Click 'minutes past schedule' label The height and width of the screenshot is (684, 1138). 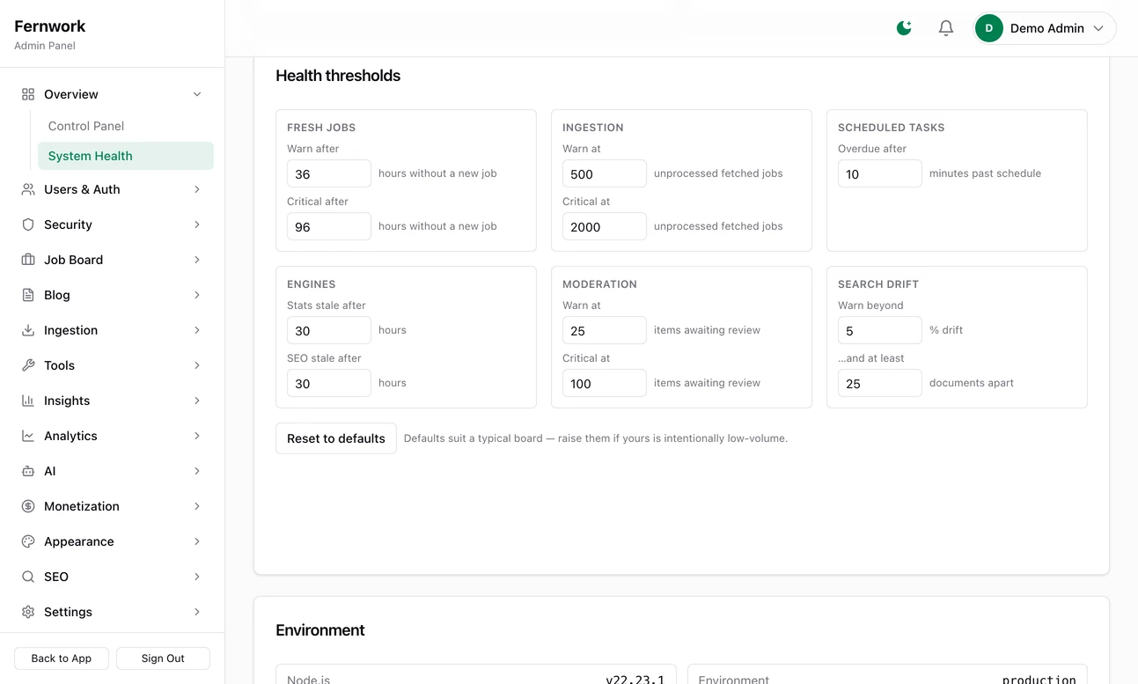(x=985, y=173)
